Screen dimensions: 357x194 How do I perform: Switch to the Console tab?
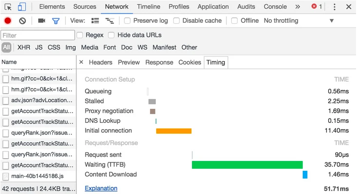coord(275,7)
